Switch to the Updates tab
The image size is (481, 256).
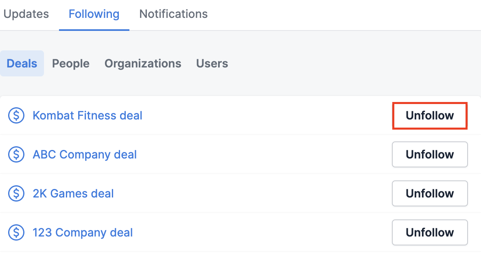tap(26, 14)
